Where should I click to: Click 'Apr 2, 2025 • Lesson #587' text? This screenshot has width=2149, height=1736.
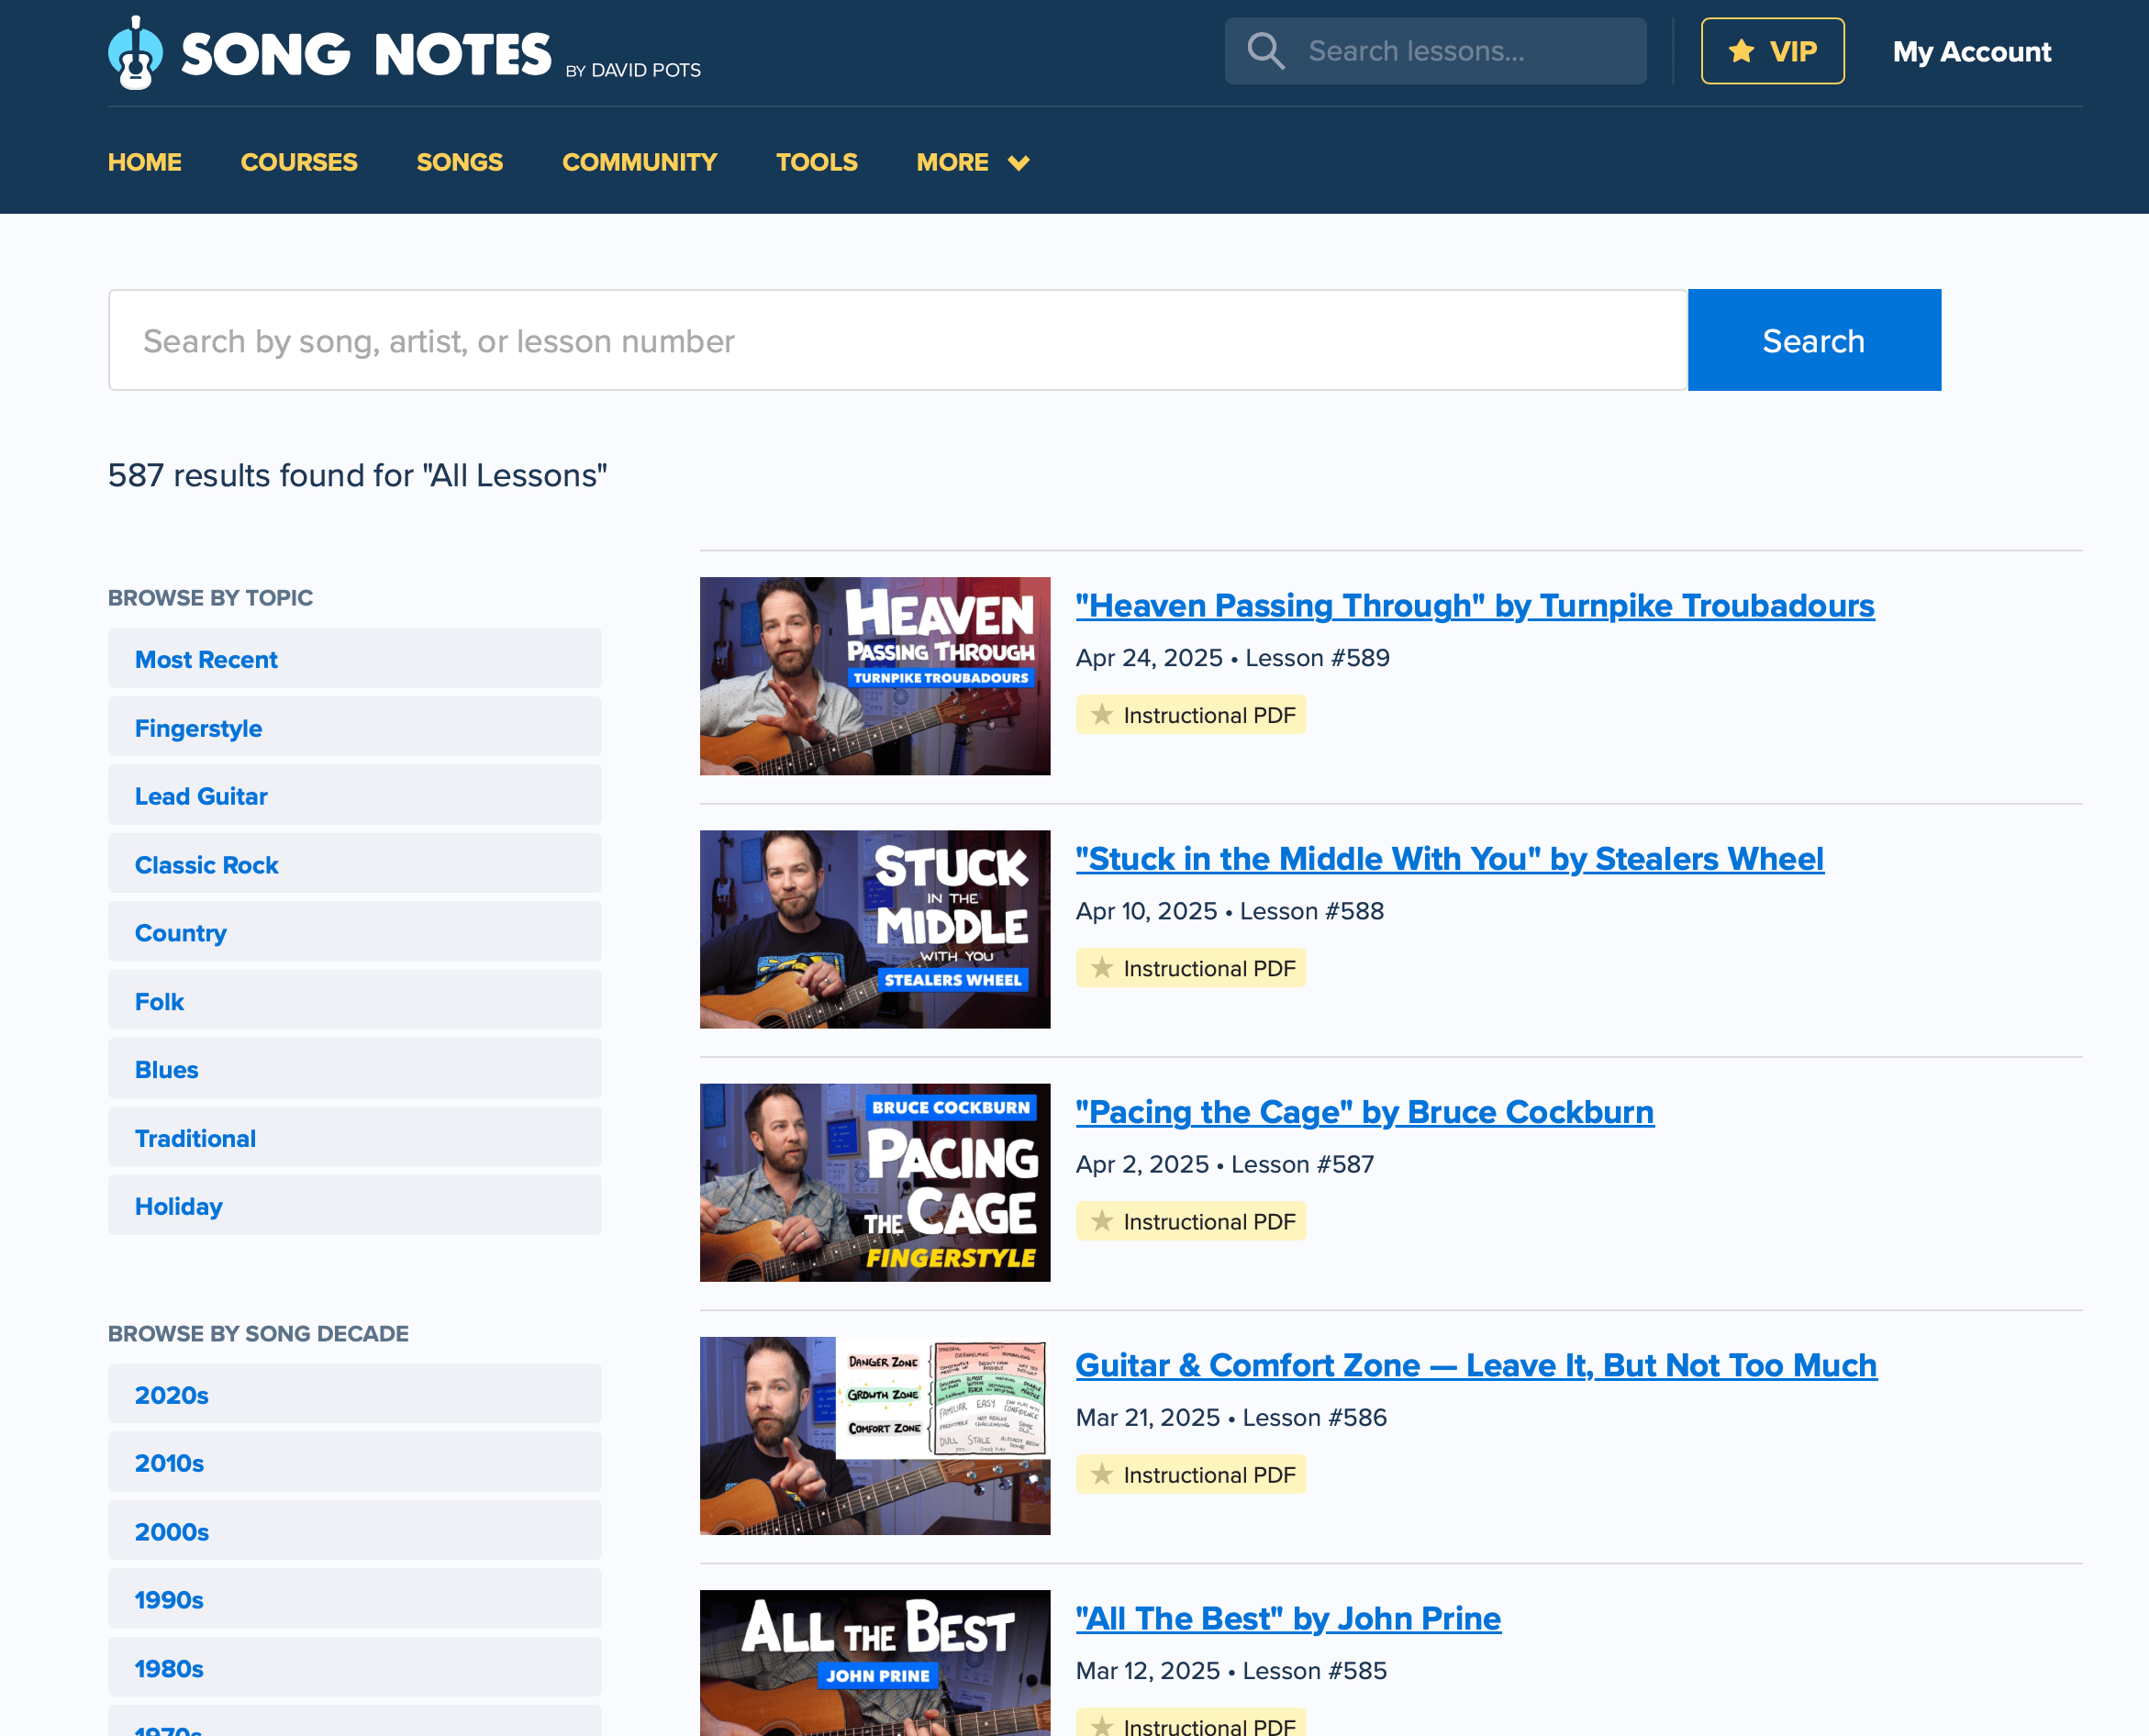pyautogui.click(x=1225, y=1164)
